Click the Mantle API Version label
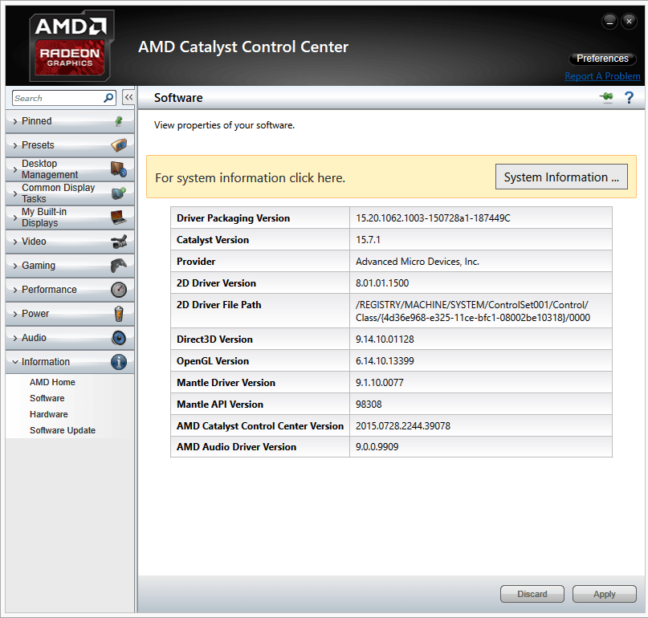This screenshot has height=618, width=648. click(220, 405)
